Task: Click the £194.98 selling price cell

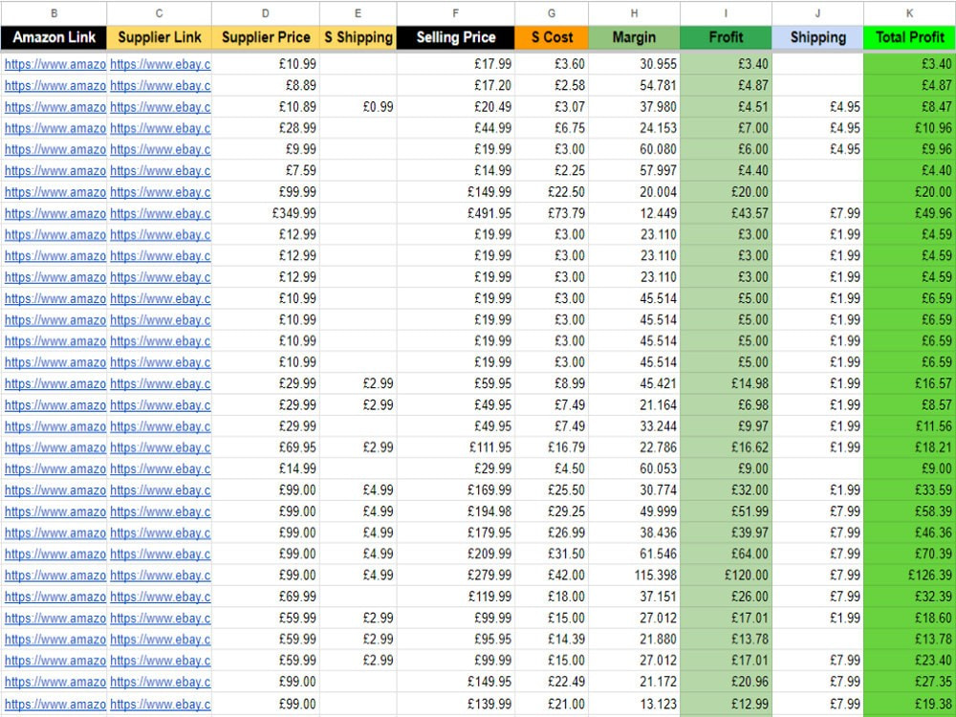Action: [455, 511]
